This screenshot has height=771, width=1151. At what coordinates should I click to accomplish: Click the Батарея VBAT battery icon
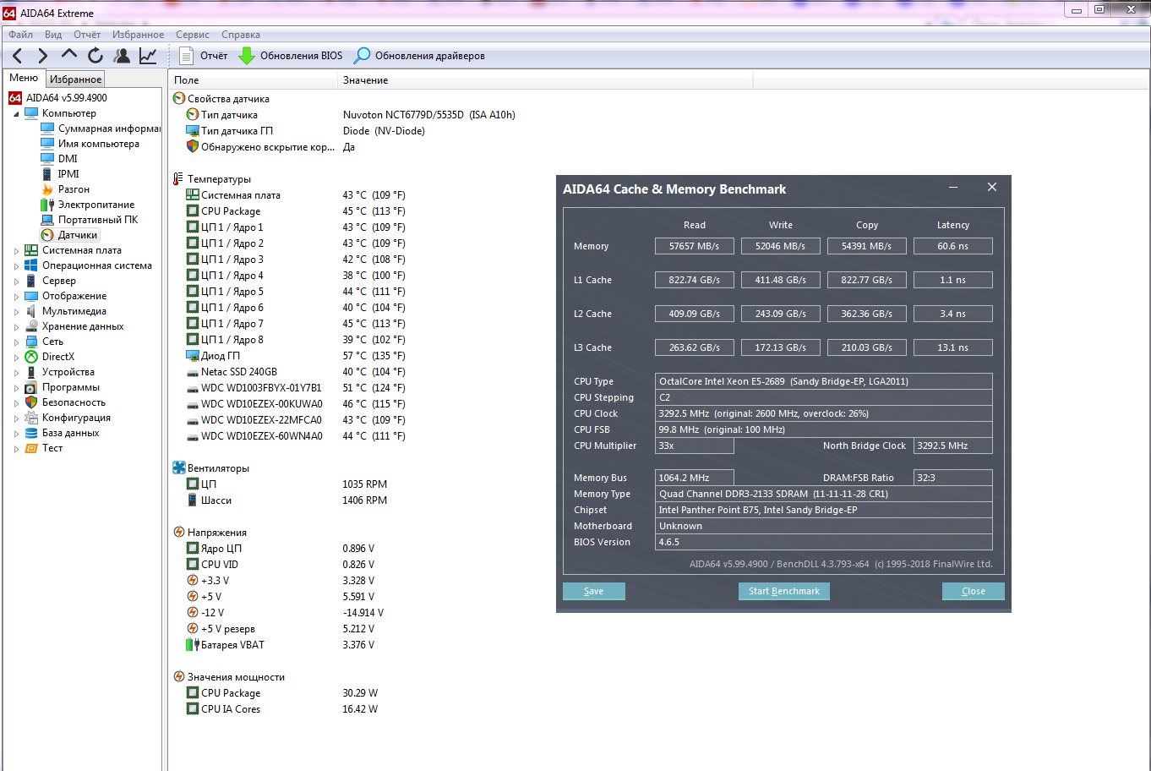click(x=193, y=645)
